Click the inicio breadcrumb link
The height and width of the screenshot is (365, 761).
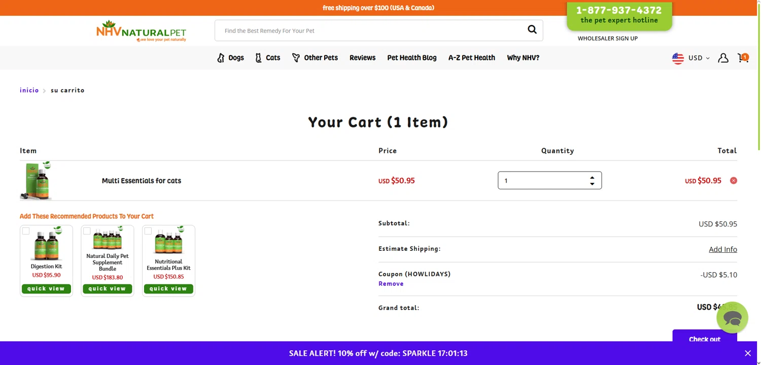(29, 90)
